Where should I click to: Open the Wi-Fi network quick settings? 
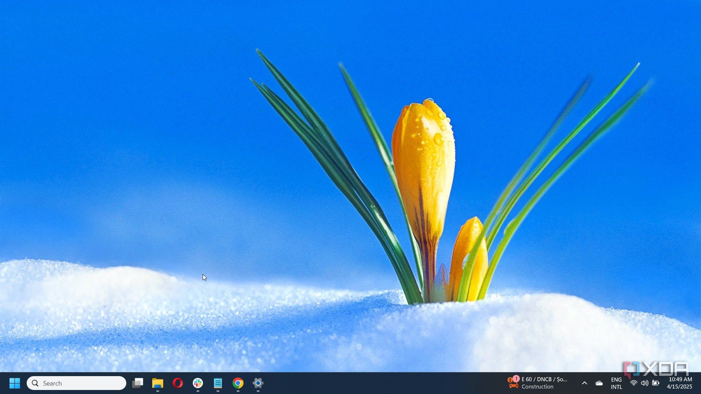pyautogui.click(x=634, y=383)
